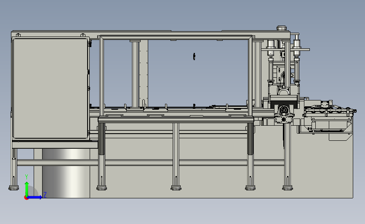Click the "Z" axis label

[45, 195]
